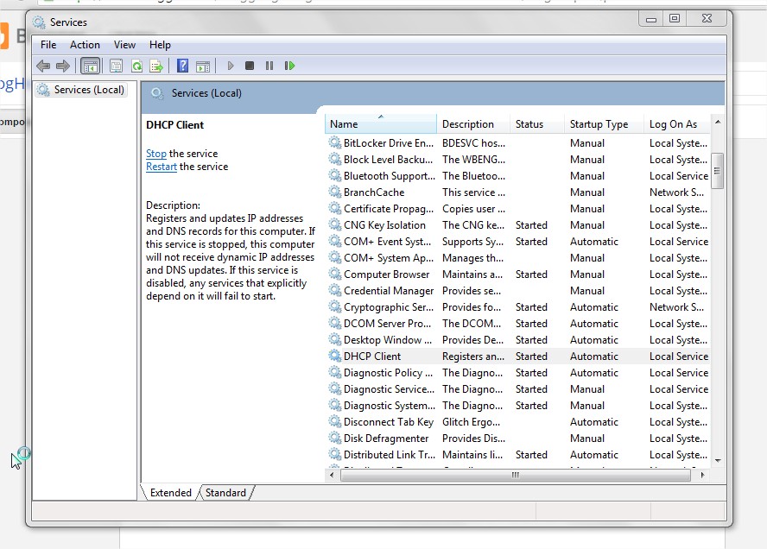
Task: Switch to the Standard tab
Action: point(225,492)
